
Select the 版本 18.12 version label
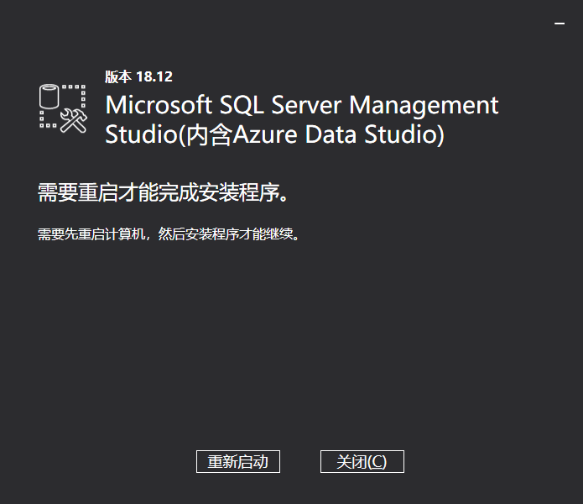138,76
